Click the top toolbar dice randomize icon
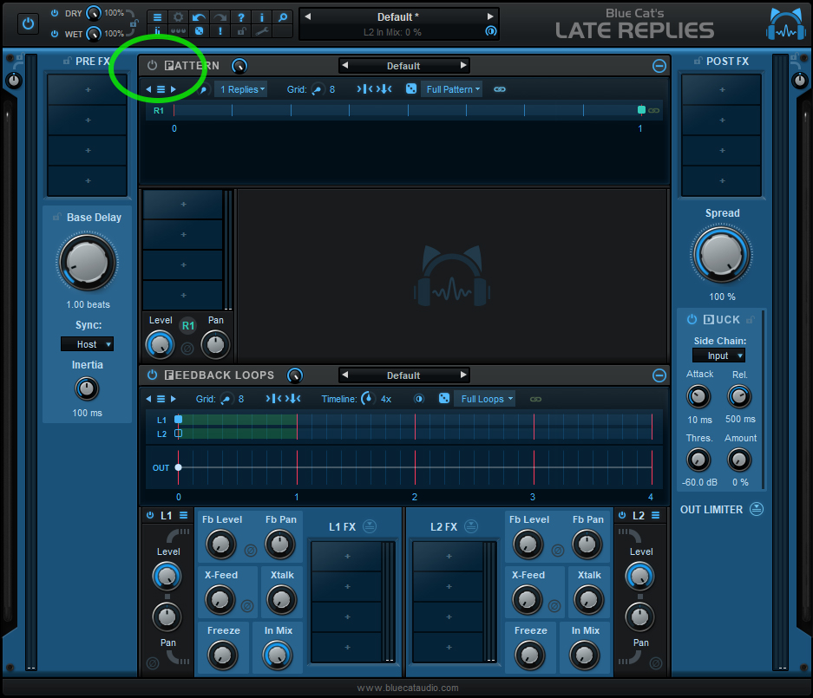This screenshot has width=813, height=698. (x=199, y=31)
